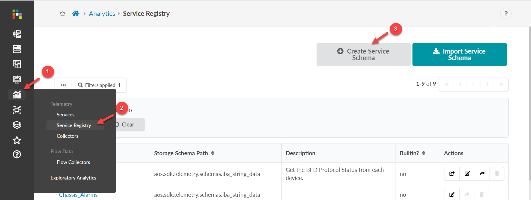Edit the BFD schema with the pencil icon
The height and width of the screenshot is (200, 531).
[467, 173]
